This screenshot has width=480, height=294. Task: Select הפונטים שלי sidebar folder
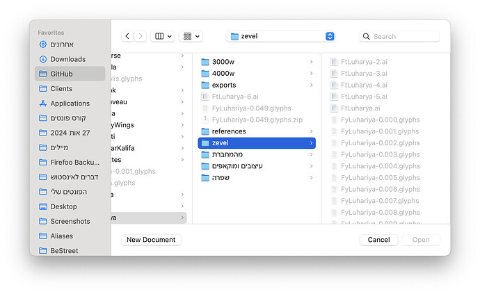pos(70,192)
